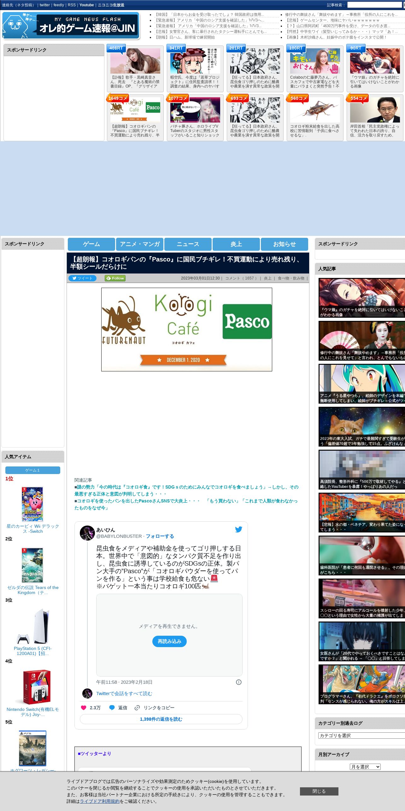The image size is (405, 811).
Task: Open headline 【悲報】ゲームセンター、地味にヤバい
Action: coord(332,20)
